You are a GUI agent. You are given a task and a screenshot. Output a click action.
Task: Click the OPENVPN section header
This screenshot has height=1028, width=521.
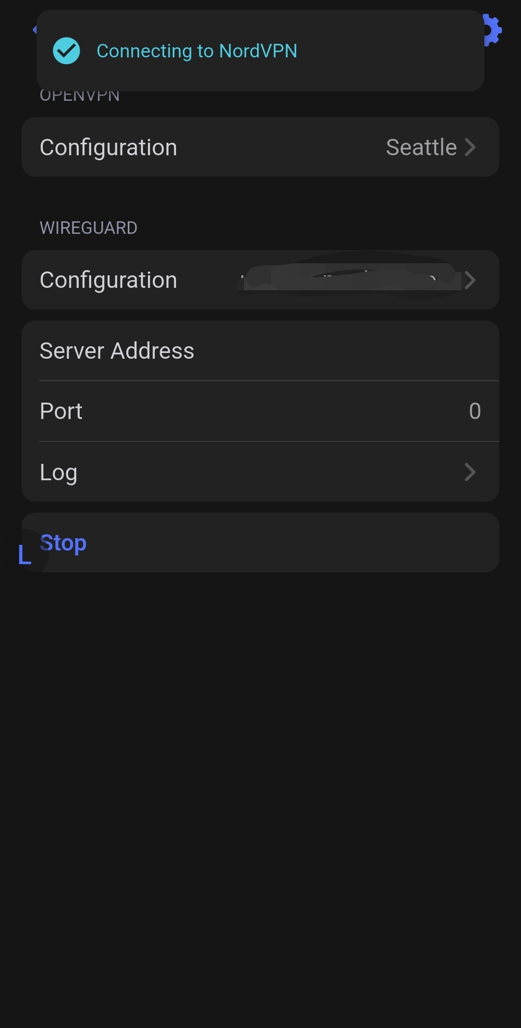[80, 96]
